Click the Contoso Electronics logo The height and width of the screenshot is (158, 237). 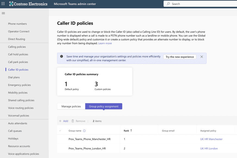pyautogui.click(x=27, y=4)
